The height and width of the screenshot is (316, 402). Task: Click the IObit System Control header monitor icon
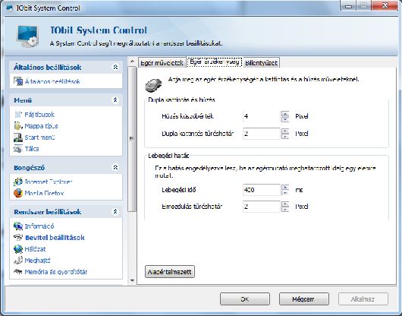(28, 36)
